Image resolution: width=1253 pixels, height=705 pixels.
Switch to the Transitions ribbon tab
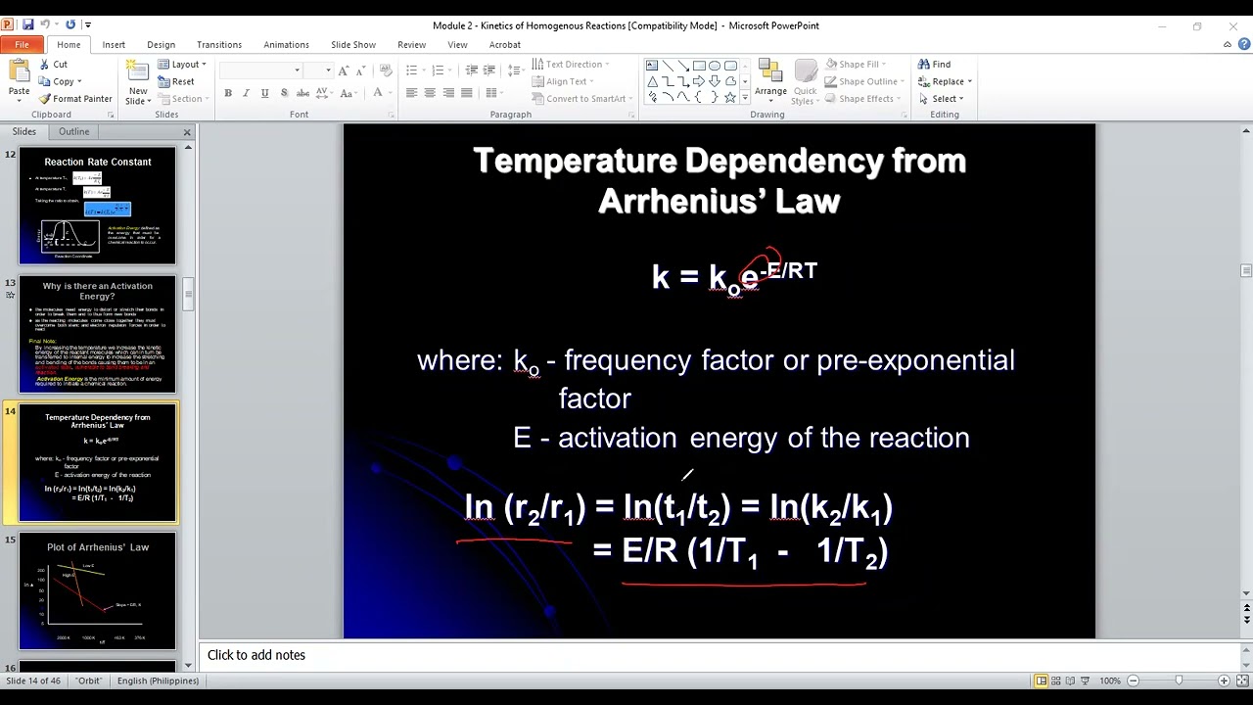(x=219, y=45)
